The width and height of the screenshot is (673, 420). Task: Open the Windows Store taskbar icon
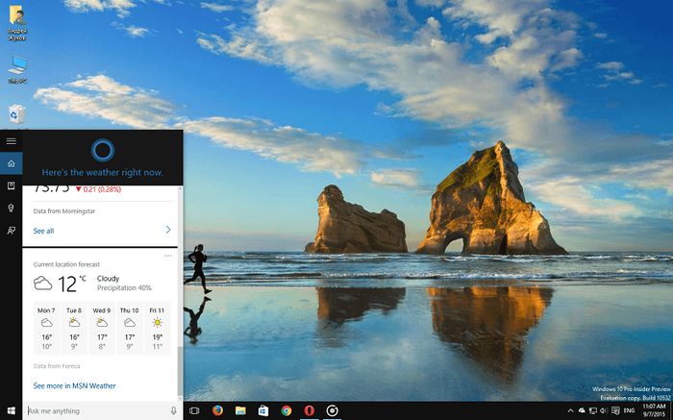(x=263, y=410)
